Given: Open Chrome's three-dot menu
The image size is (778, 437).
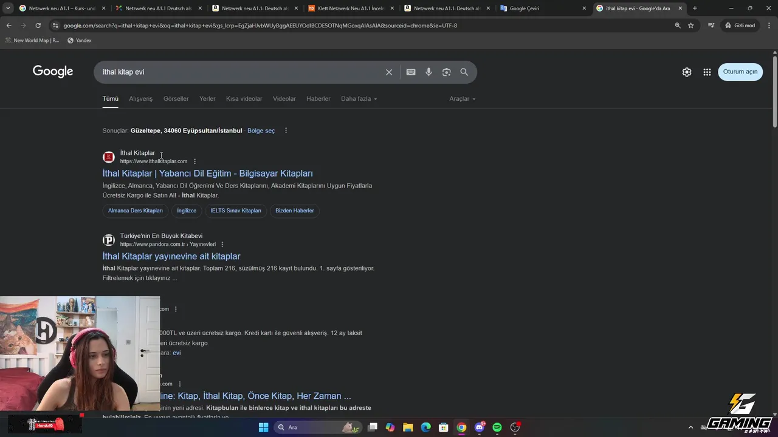Looking at the screenshot, I should tap(769, 25).
